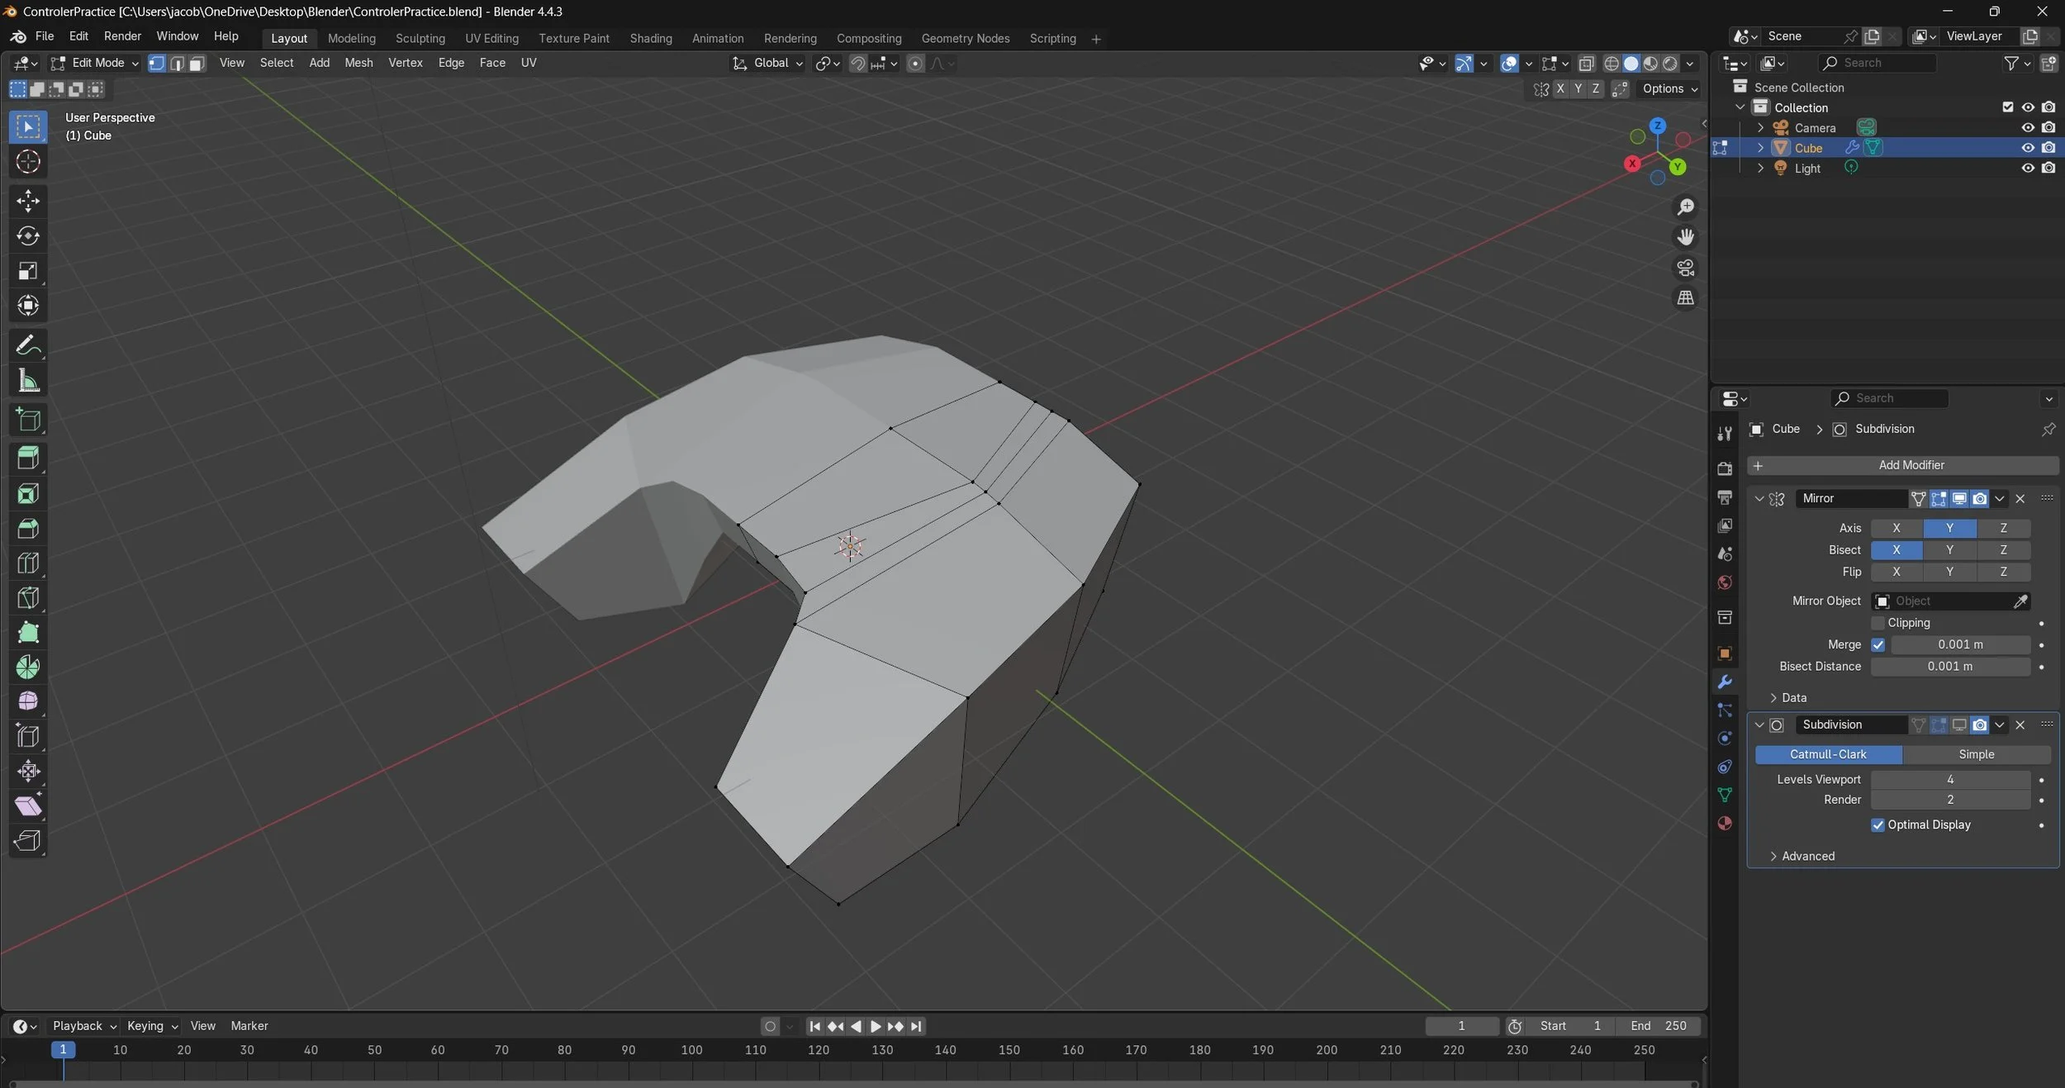
Task: Select the Loop Cut tool
Action: point(28,563)
